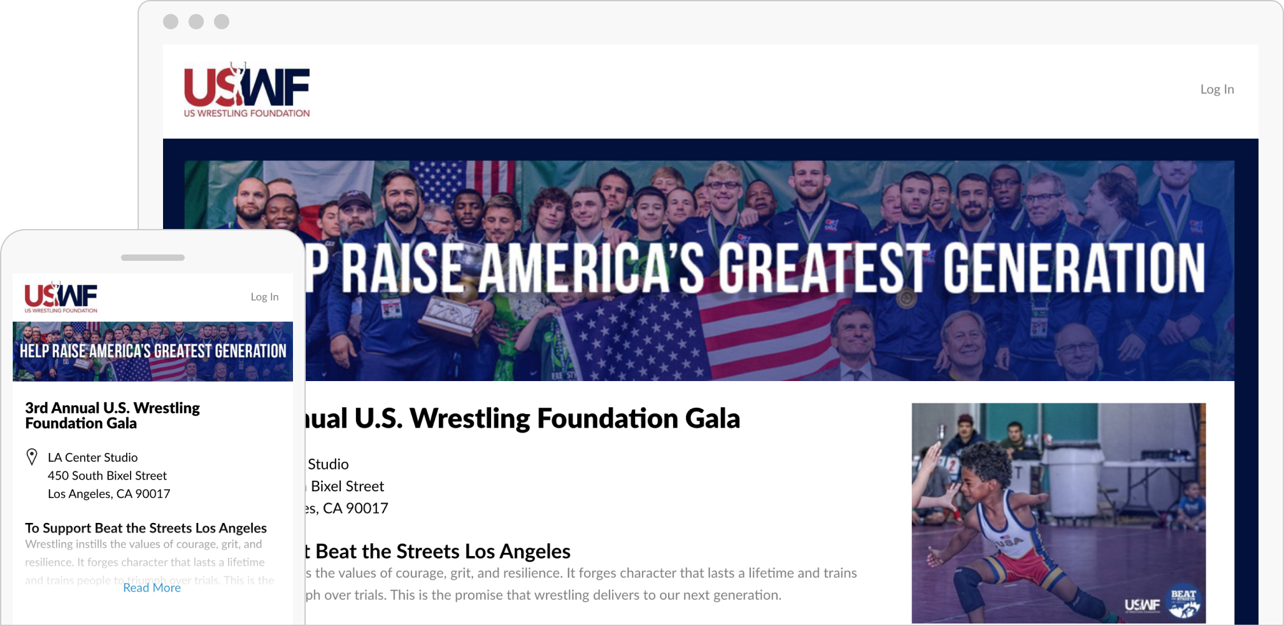The image size is (1284, 626).
Task: Click the location pin icon beside address
Action: (32, 457)
